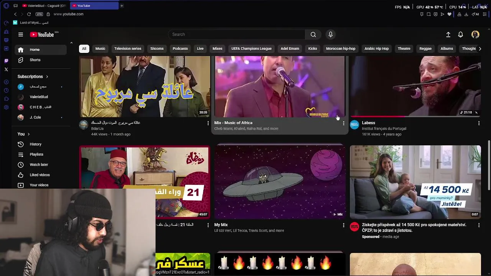The image size is (491, 276).
Task: Open J. Cole subscription channel
Action: click(x=41, y=117)
